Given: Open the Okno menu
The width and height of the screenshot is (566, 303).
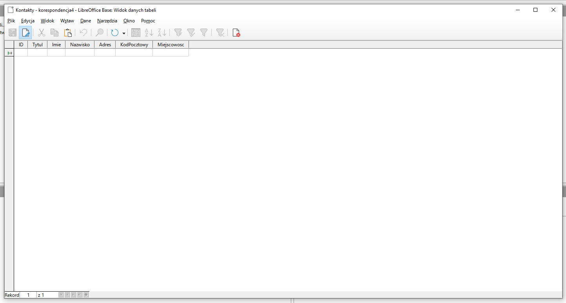Looking at the screenshot, I should tap(129, 21).
